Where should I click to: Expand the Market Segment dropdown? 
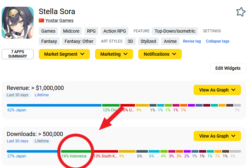(x=64, y=54)
